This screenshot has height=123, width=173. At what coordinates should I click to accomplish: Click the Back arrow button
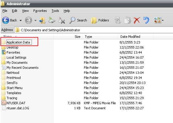(x=6, y=20)
